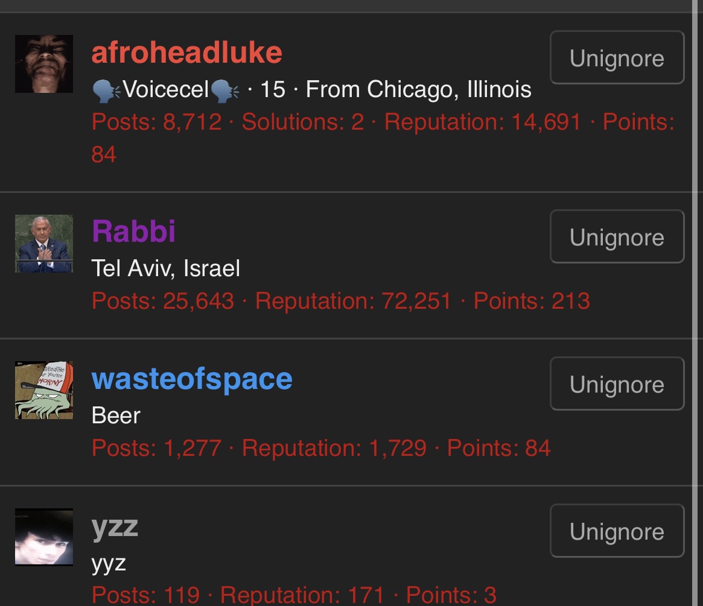Open Rabbi's avatar image
The image size is (703, 606).
tap(44, 244)
